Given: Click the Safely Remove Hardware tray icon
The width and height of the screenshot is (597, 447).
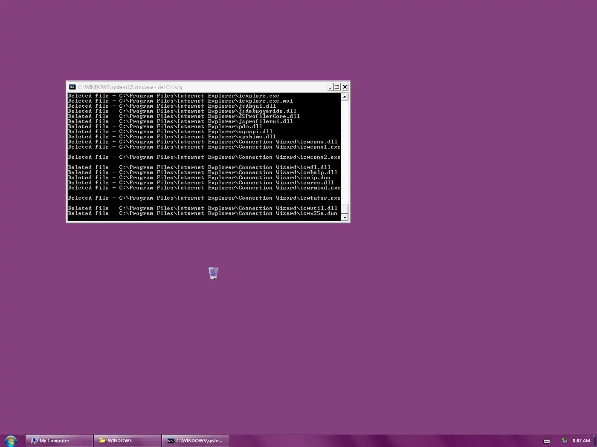Looking at the screenshot, I should point(565,441).
